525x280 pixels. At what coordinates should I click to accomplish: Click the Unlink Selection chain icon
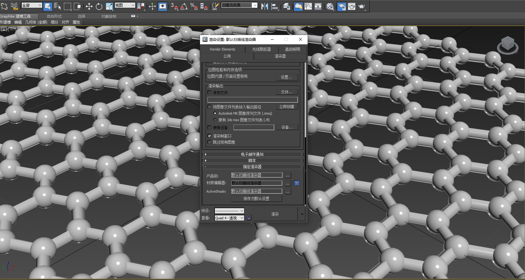click(5, 6)
